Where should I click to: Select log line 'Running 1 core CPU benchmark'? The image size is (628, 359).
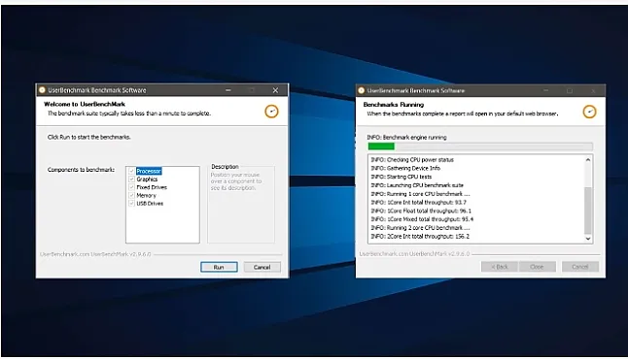(420, 194)
